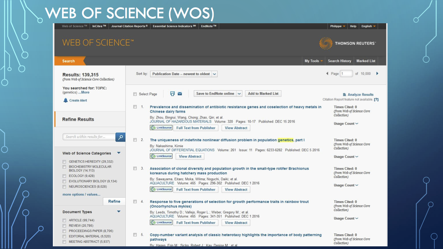Click the LinkSource icon for result 2
The width and height of the screenshot is (443, 249).
(x=161, y=156)
